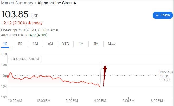Click the gray after-hours spike line

[101, 74]
